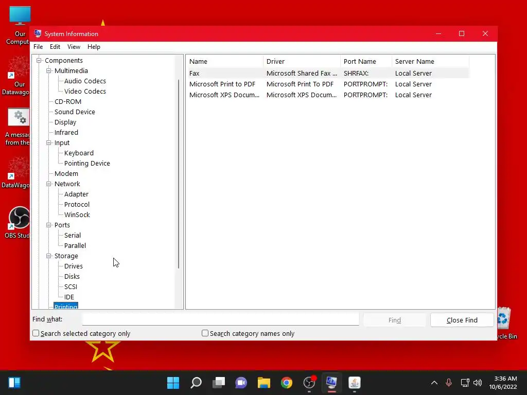Open taskbar Search magnifier
This screenshot has width=527, height=395.
click(x=196, y=383)
